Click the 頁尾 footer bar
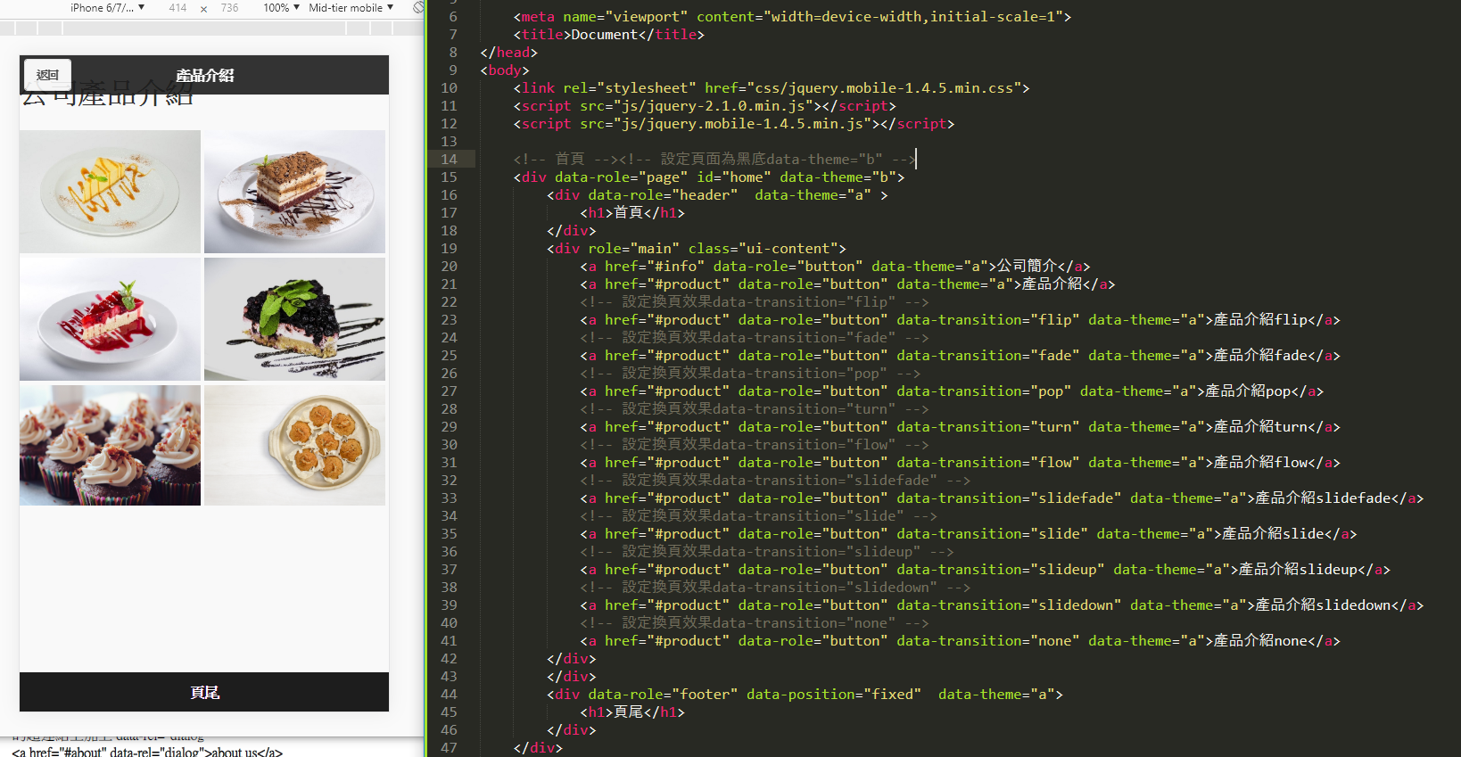Viewport: 1461px width, 757px height. 204,692
